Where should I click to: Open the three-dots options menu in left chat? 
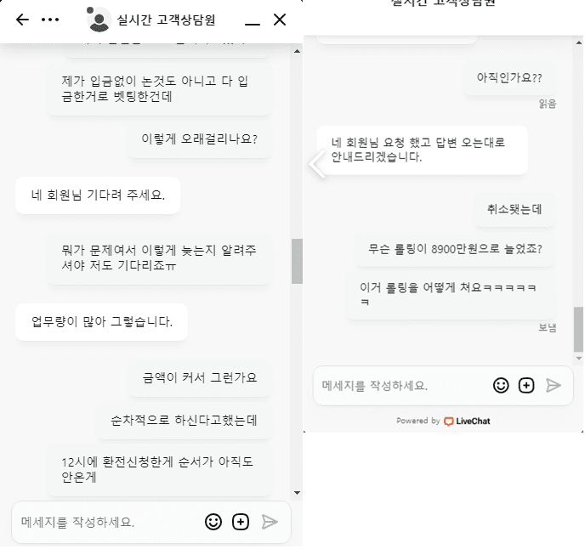[x=50, y=20]
